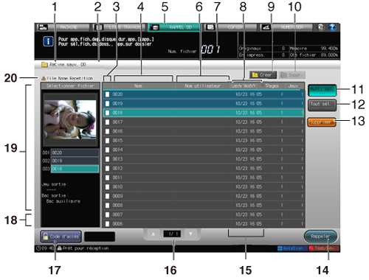Click the clock icon showing 09:40

pyautogui.click(x=38, y=248)
